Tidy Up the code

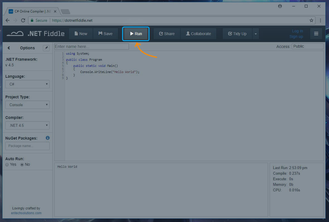(x=237, y=34)
